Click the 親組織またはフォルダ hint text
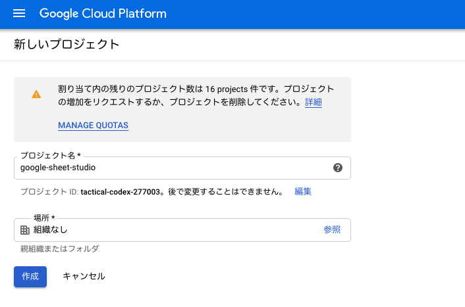The width and height of the screenshot is (465, 307). tap(59, 248)
